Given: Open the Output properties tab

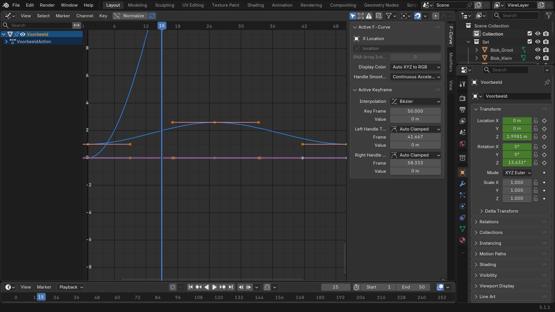Looking at the screenshot, I should point(462,109).
